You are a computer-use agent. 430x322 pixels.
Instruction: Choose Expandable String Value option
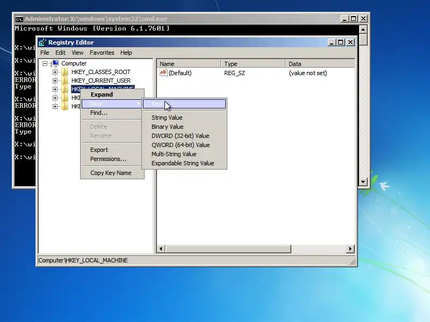[x=184, y=163]
